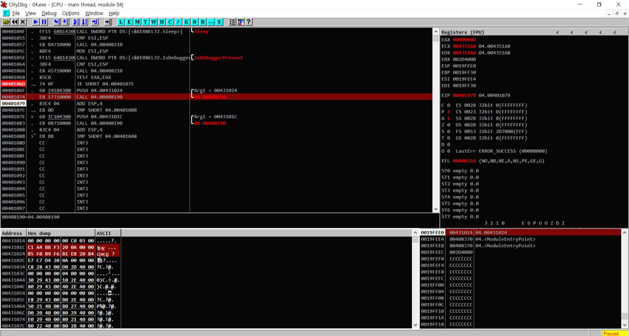Show the Source window (S)
Viewport: 629px width, 336px height.
(x=219, y=22)
